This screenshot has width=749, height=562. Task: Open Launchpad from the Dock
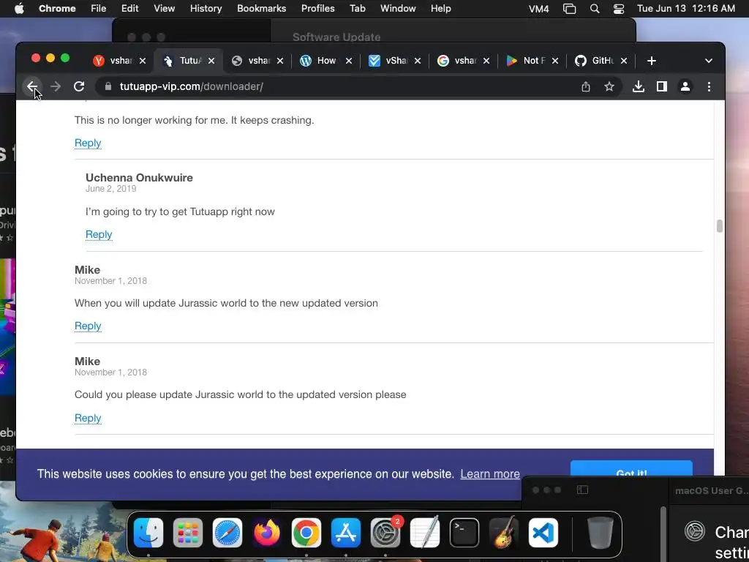[188, 533]
